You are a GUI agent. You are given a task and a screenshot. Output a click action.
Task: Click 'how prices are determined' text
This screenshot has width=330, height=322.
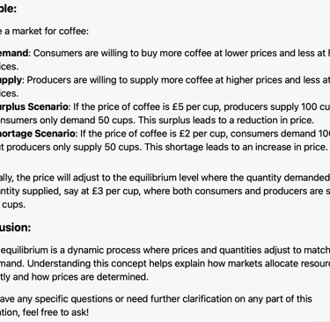coord(100,277)
